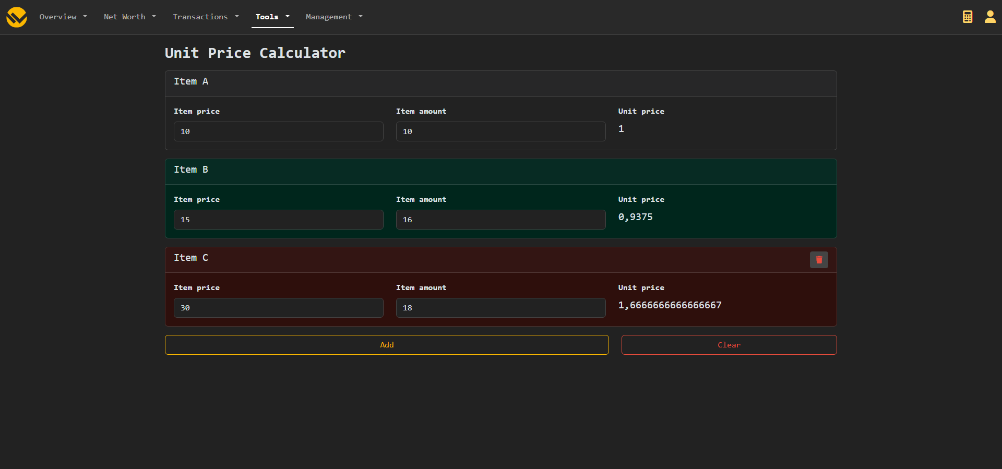
Task: Focus Item A price field
Action: point(278,131)
